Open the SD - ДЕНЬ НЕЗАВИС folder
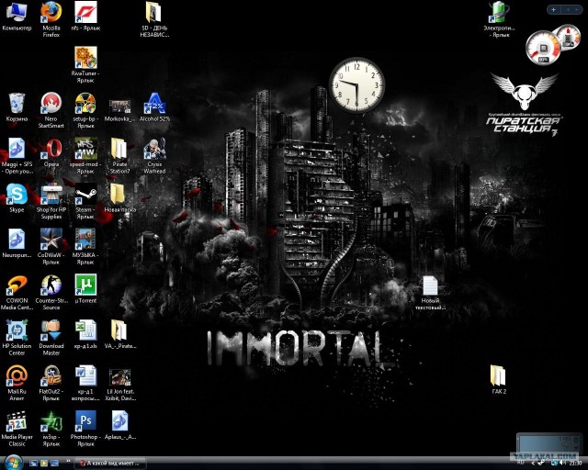This screenshot has height=470, width=588. pos(154,19)
